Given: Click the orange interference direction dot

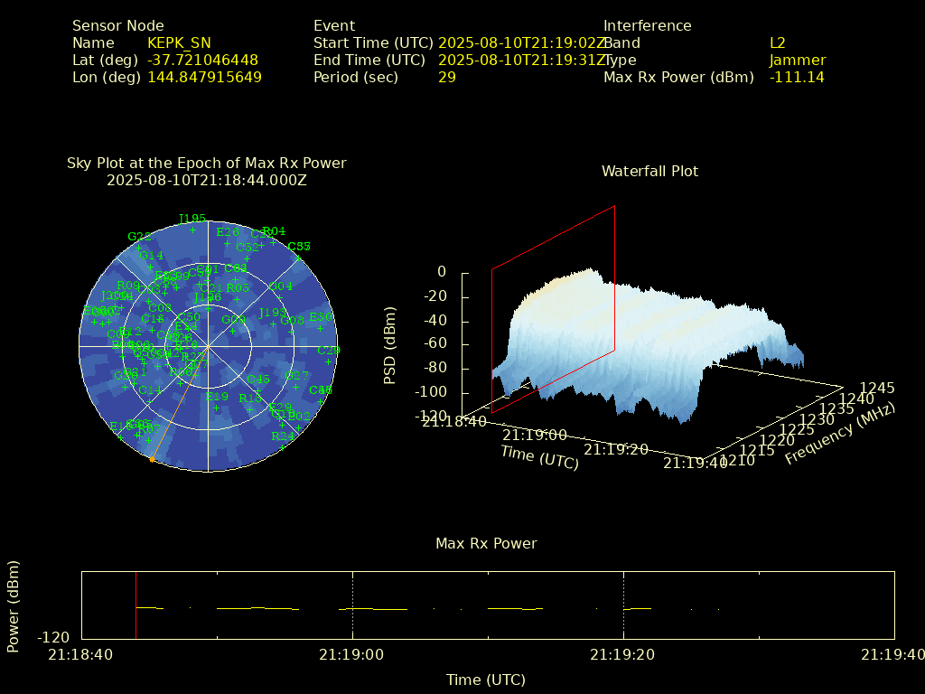Looking at the screenshot, I should coord(152,460).
